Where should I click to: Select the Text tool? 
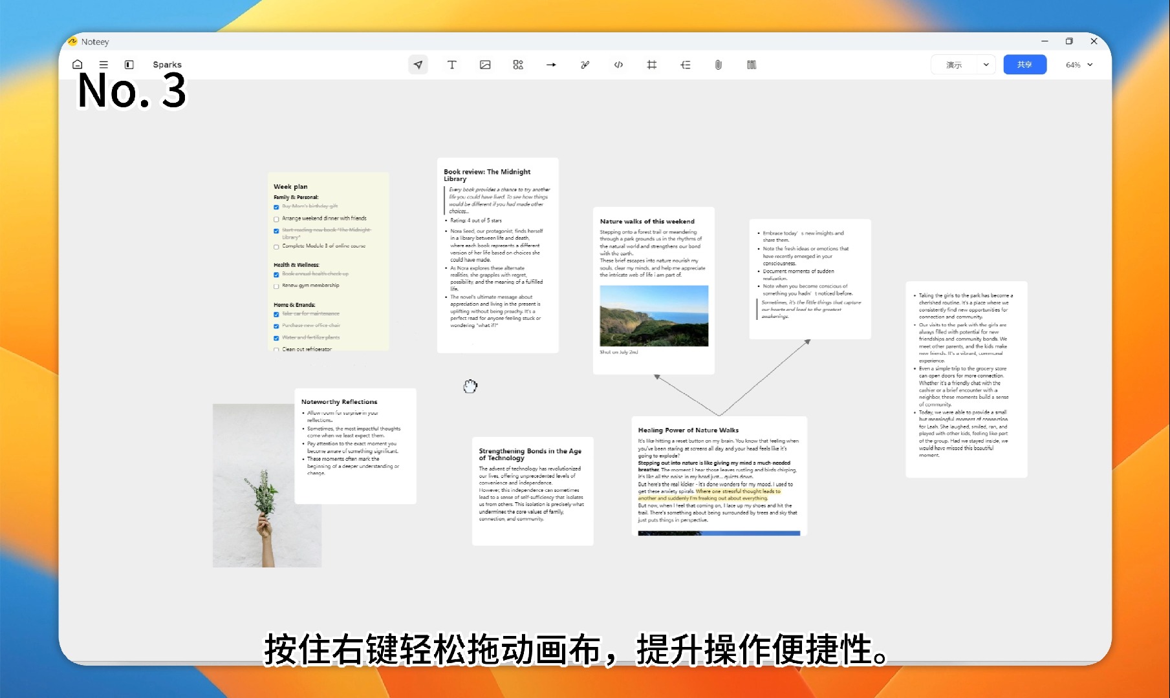(452, 65)
